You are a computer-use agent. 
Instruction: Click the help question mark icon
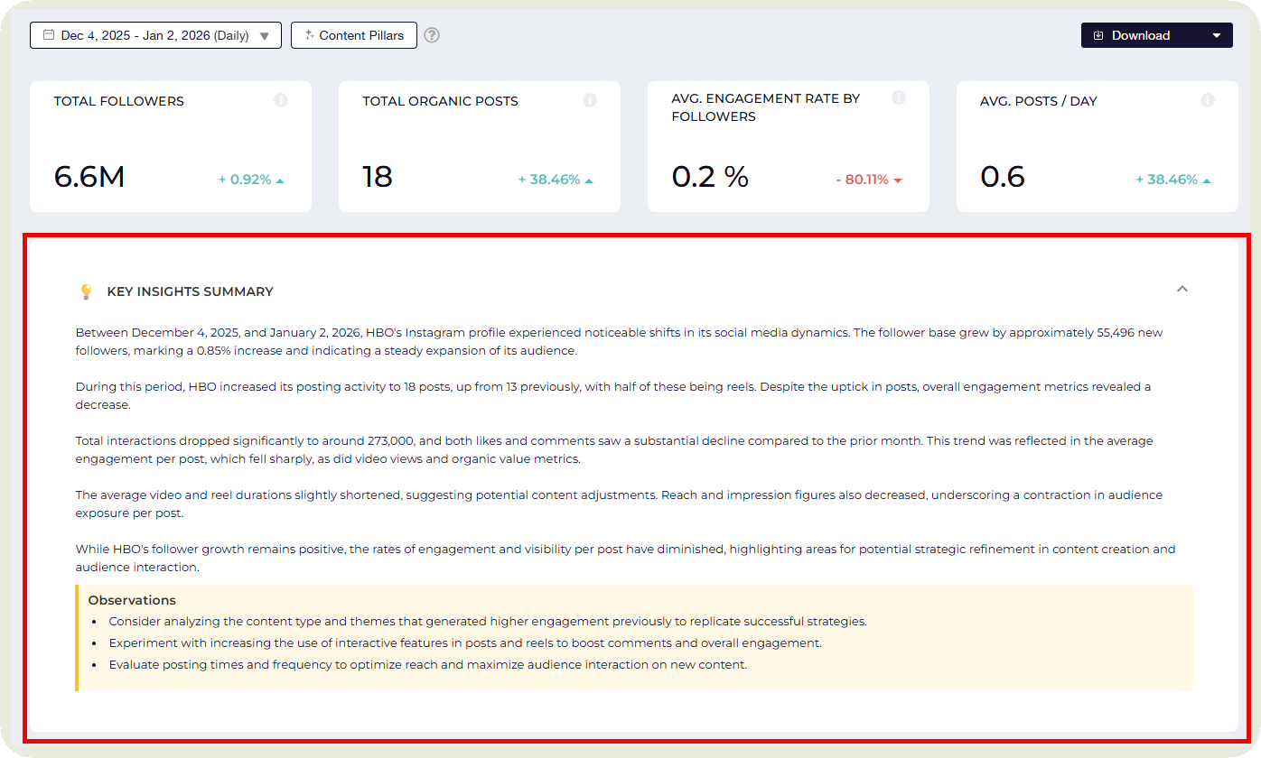click(431, 35)
